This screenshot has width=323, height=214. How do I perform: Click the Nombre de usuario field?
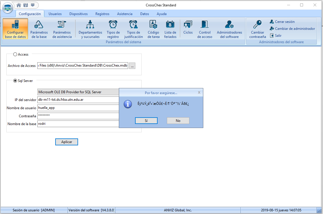coord(78,108)
